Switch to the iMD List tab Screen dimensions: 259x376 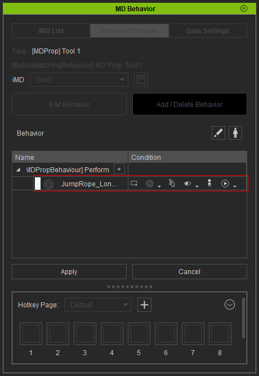pyautogui.click(x=51, y=31)
